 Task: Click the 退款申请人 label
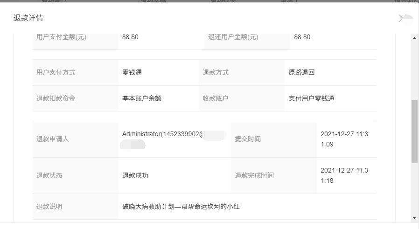click(52, 139)
